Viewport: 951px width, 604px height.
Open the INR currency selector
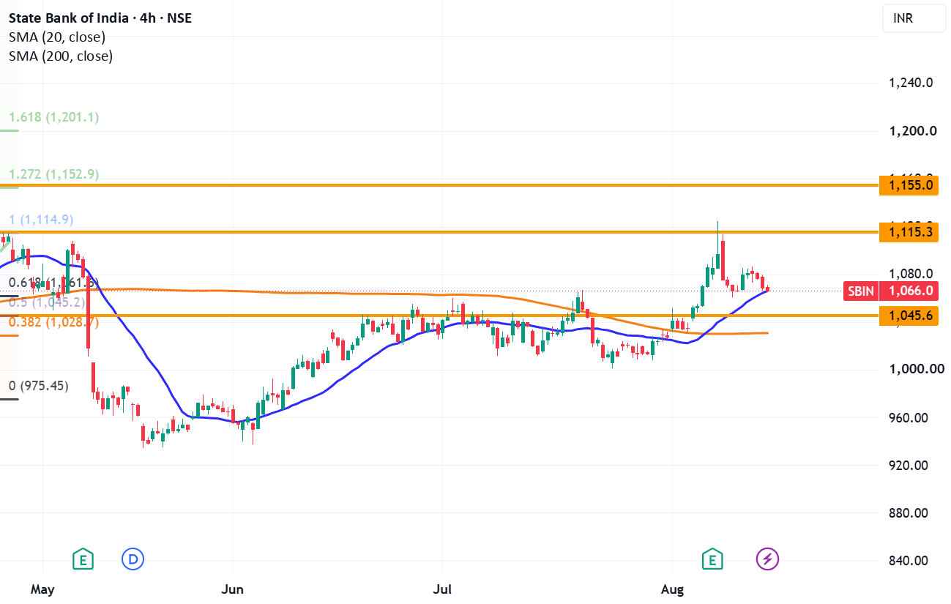[x=914, y=18]
